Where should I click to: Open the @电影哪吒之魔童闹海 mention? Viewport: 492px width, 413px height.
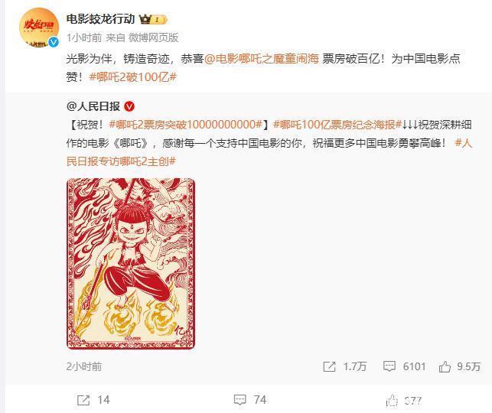tap(262, 59)
